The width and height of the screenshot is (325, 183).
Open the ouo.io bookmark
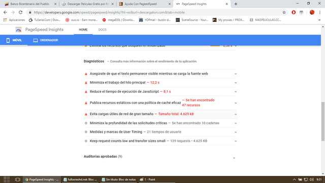pyautogui.click(x=81, y=20)
